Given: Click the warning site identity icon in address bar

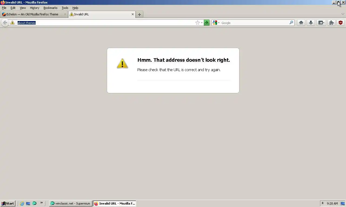Looking at the screenshot, I should click(12, 23).
